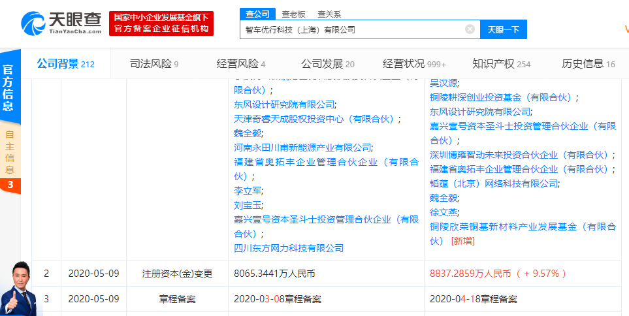Open left column 魏全毅 link
The image size is (629, 316).
(x=249, y=133)
